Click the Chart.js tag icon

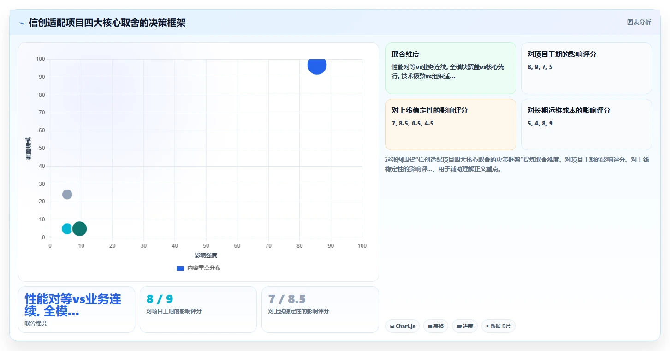tap(392, 326)
